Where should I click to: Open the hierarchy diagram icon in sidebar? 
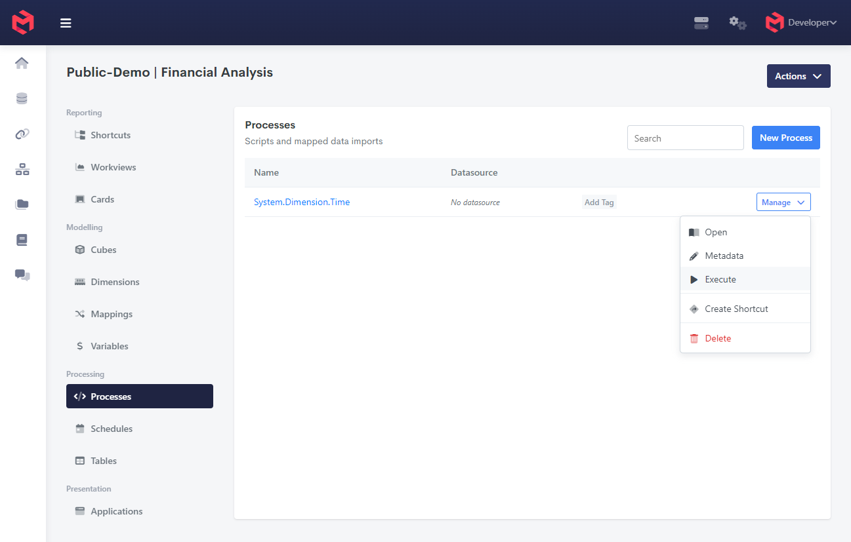point(22,170)
